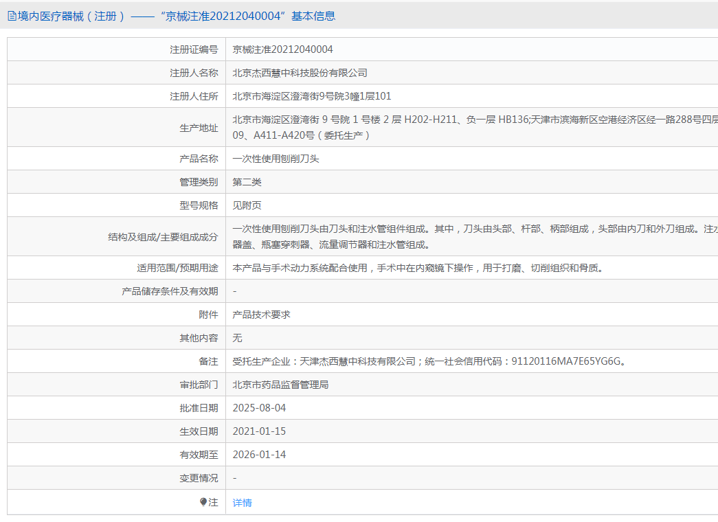Select expiry date 2026-01-14
The image size is (718, 522).
[x=259, y=455]
